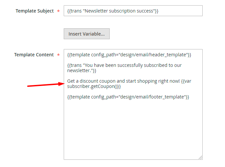The height and width of the screenshot is (167, 225).
Task: Place cursor in the footer_template line
Action: click(x=128, y=97)
